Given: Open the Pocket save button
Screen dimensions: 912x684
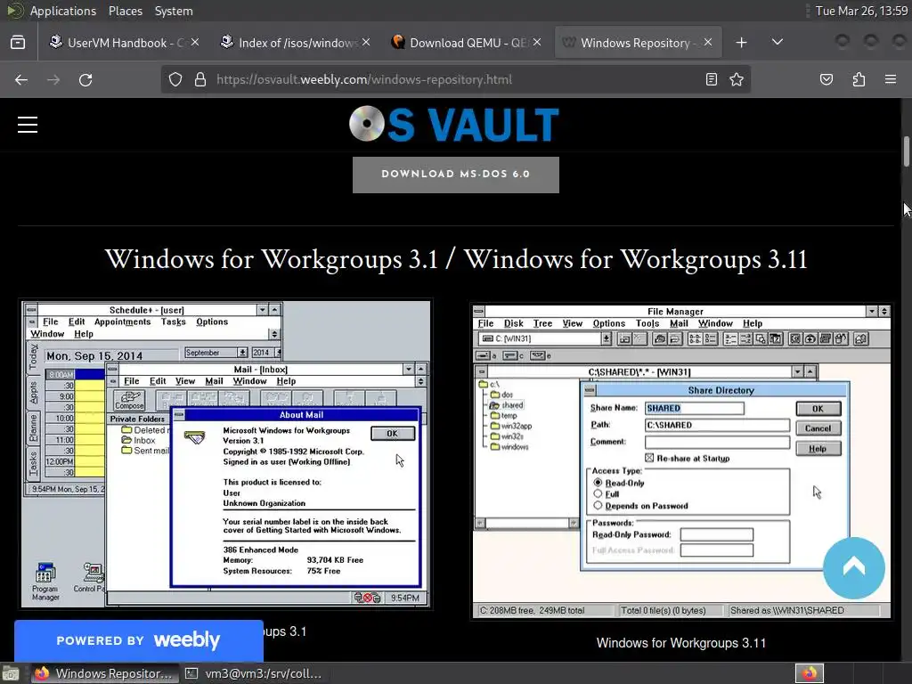Looking at the screenshot, I should click(x=826, y=79).
